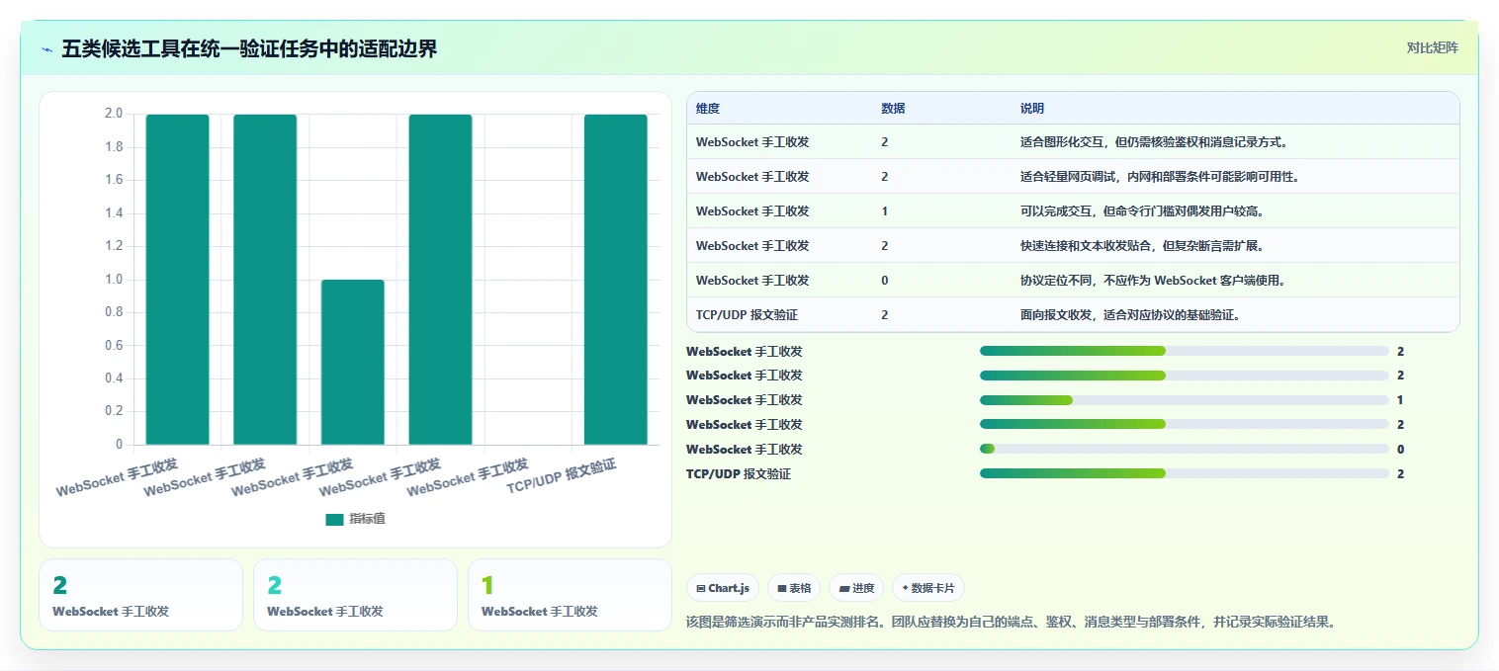Select the row 快速连接和文本收发贴合，但复杂断言需扩展
Image resolution: width=1499 pixels, height=671 pixels.
click(x=1073, y=246)
